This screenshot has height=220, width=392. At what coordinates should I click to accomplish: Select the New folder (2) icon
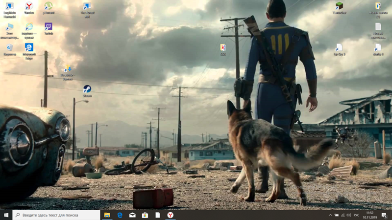click(x=378, y=10)
